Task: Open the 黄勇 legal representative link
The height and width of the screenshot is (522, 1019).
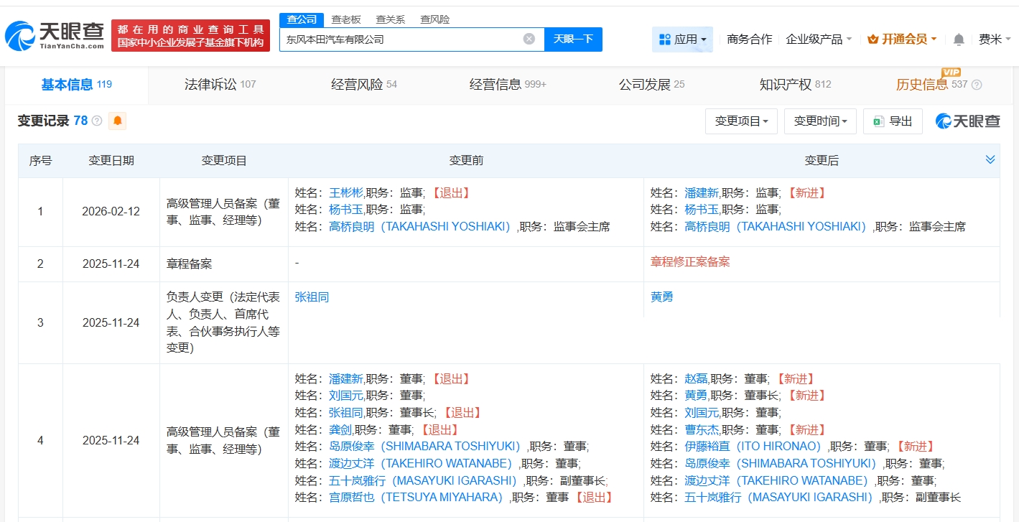Action: click(x=661, y=297)
